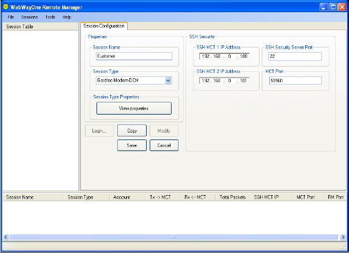
Task: Open the Tools menu
Action: [x=50, y=17]
